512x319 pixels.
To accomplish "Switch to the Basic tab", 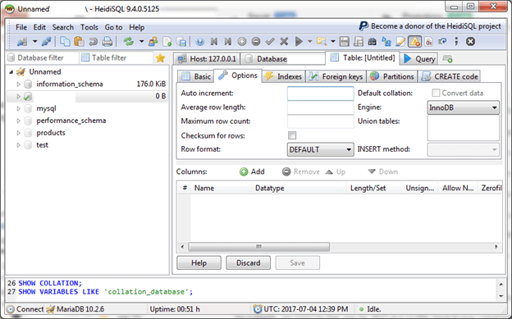I will click(196, 76).
